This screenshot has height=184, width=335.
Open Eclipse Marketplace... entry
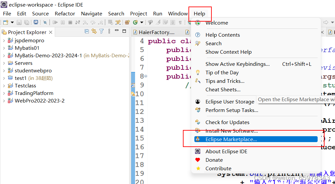[256, 139]
